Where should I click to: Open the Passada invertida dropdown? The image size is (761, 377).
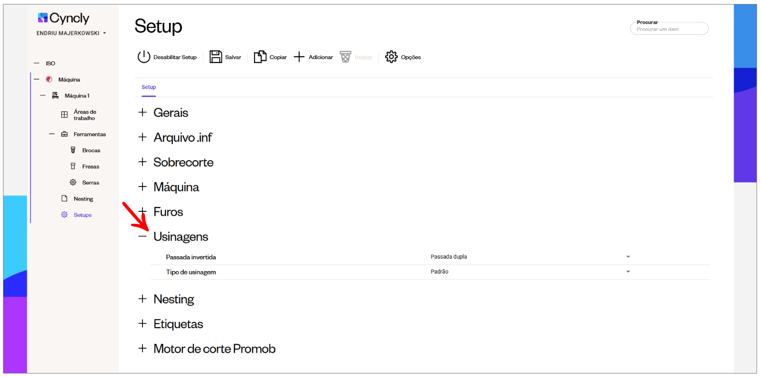click(x=530, y=257)
